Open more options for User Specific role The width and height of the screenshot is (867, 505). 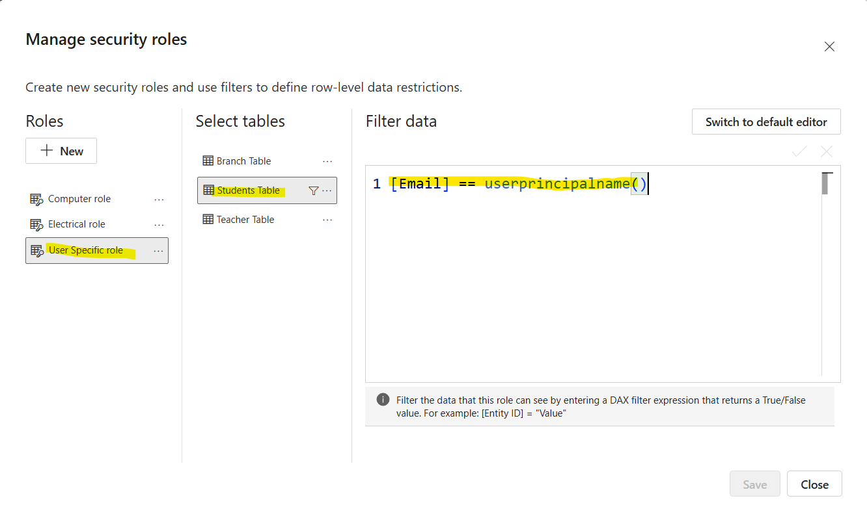(159, 251)
